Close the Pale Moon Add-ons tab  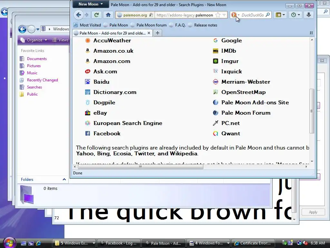tap(149, 33)
